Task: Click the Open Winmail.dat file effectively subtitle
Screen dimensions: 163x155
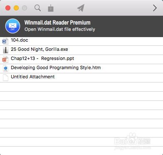Action: pyautogui.click(x=60, y=29)
